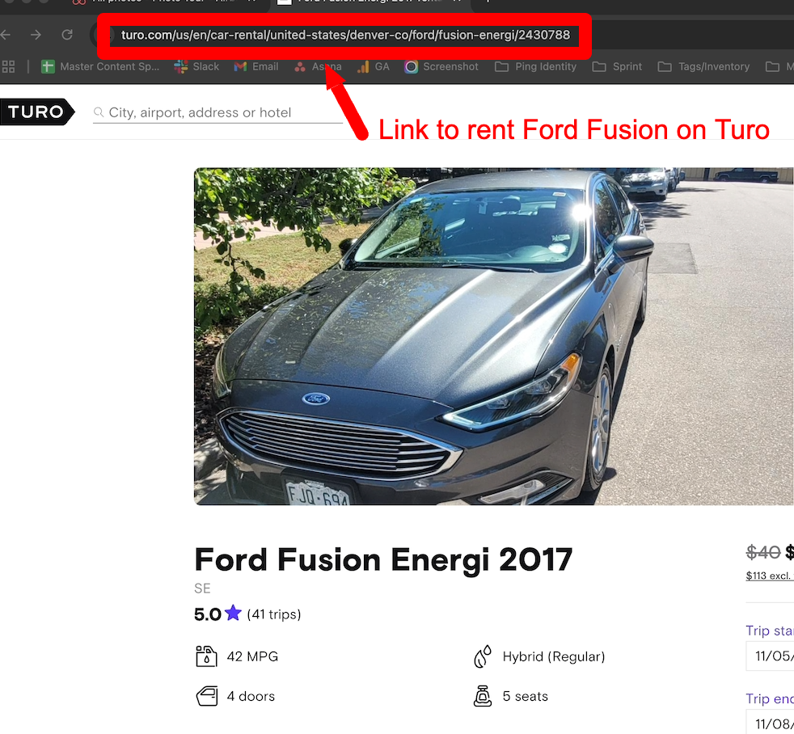
Task: Open the Trip start date field
Action: coord(771,656)
